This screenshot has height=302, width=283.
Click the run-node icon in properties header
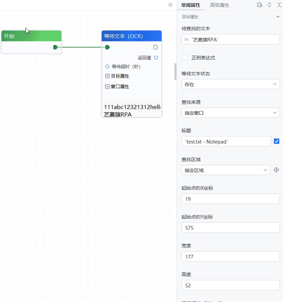[x=260, y=5]
